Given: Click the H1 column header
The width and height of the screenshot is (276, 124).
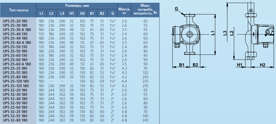Looking at the screenshot, I should (x=72, y=13).
